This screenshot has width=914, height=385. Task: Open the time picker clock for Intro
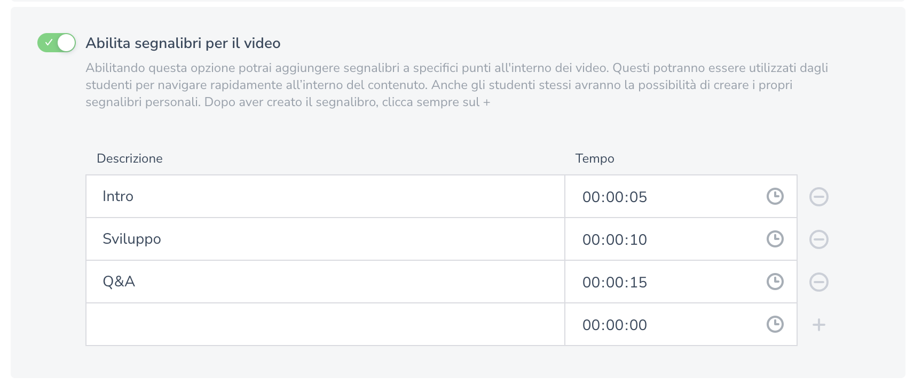(x=775, y=196)
